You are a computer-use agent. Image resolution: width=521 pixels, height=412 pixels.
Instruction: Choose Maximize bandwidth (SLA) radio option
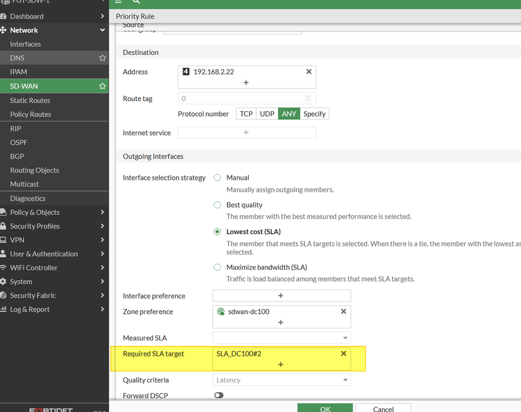(218, 267)
